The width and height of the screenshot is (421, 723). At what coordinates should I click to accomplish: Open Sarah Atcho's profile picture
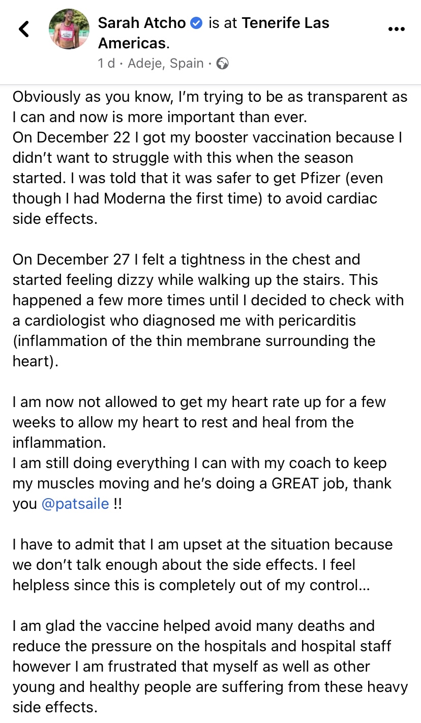point(68,30)
